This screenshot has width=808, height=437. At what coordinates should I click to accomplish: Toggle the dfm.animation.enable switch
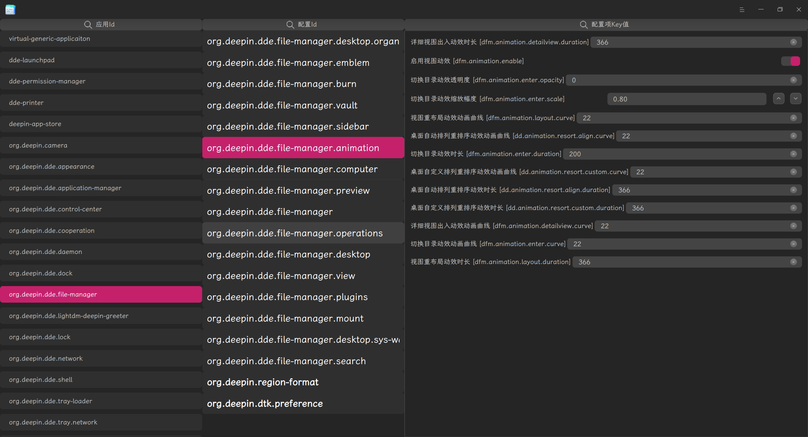click(791, 61)
